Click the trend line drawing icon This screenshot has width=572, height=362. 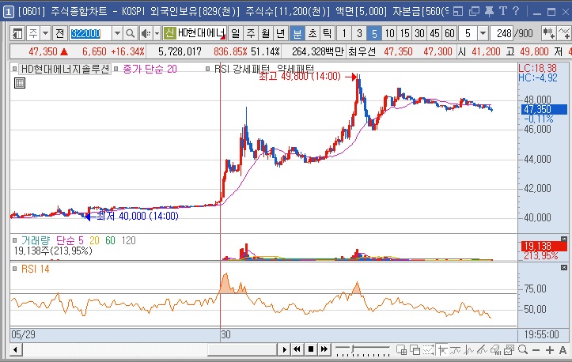[455, 350]
